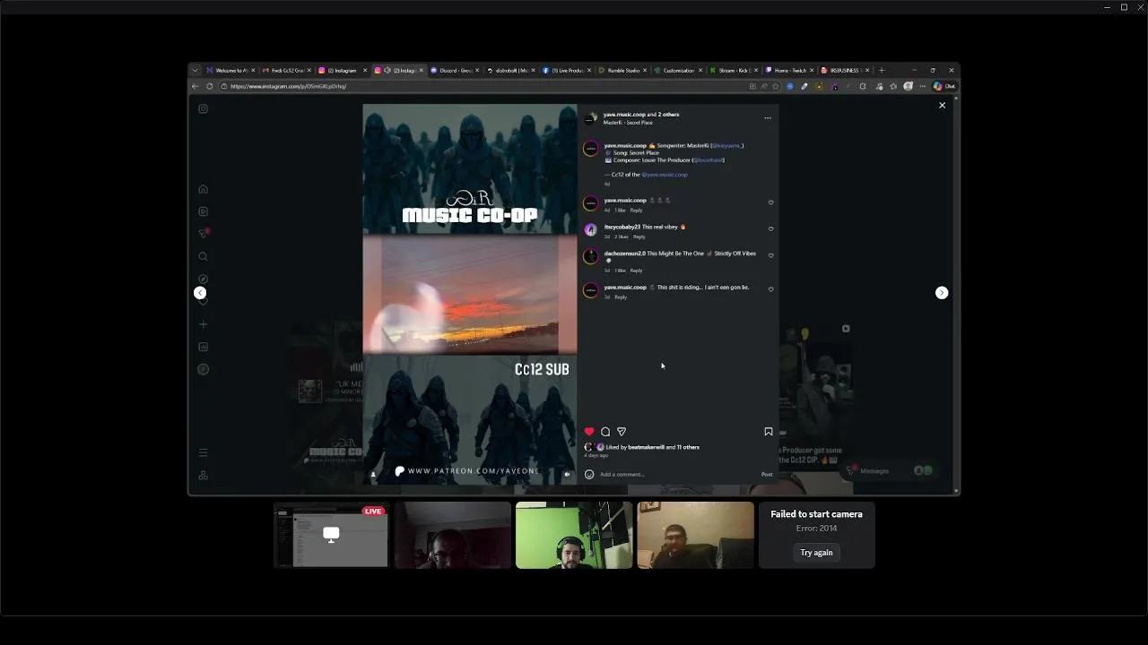Screen dimensions: 1148x645
Task: Open Explore compass icon in the sidebar
Action: pyautogui.click(x=204, y=279)
